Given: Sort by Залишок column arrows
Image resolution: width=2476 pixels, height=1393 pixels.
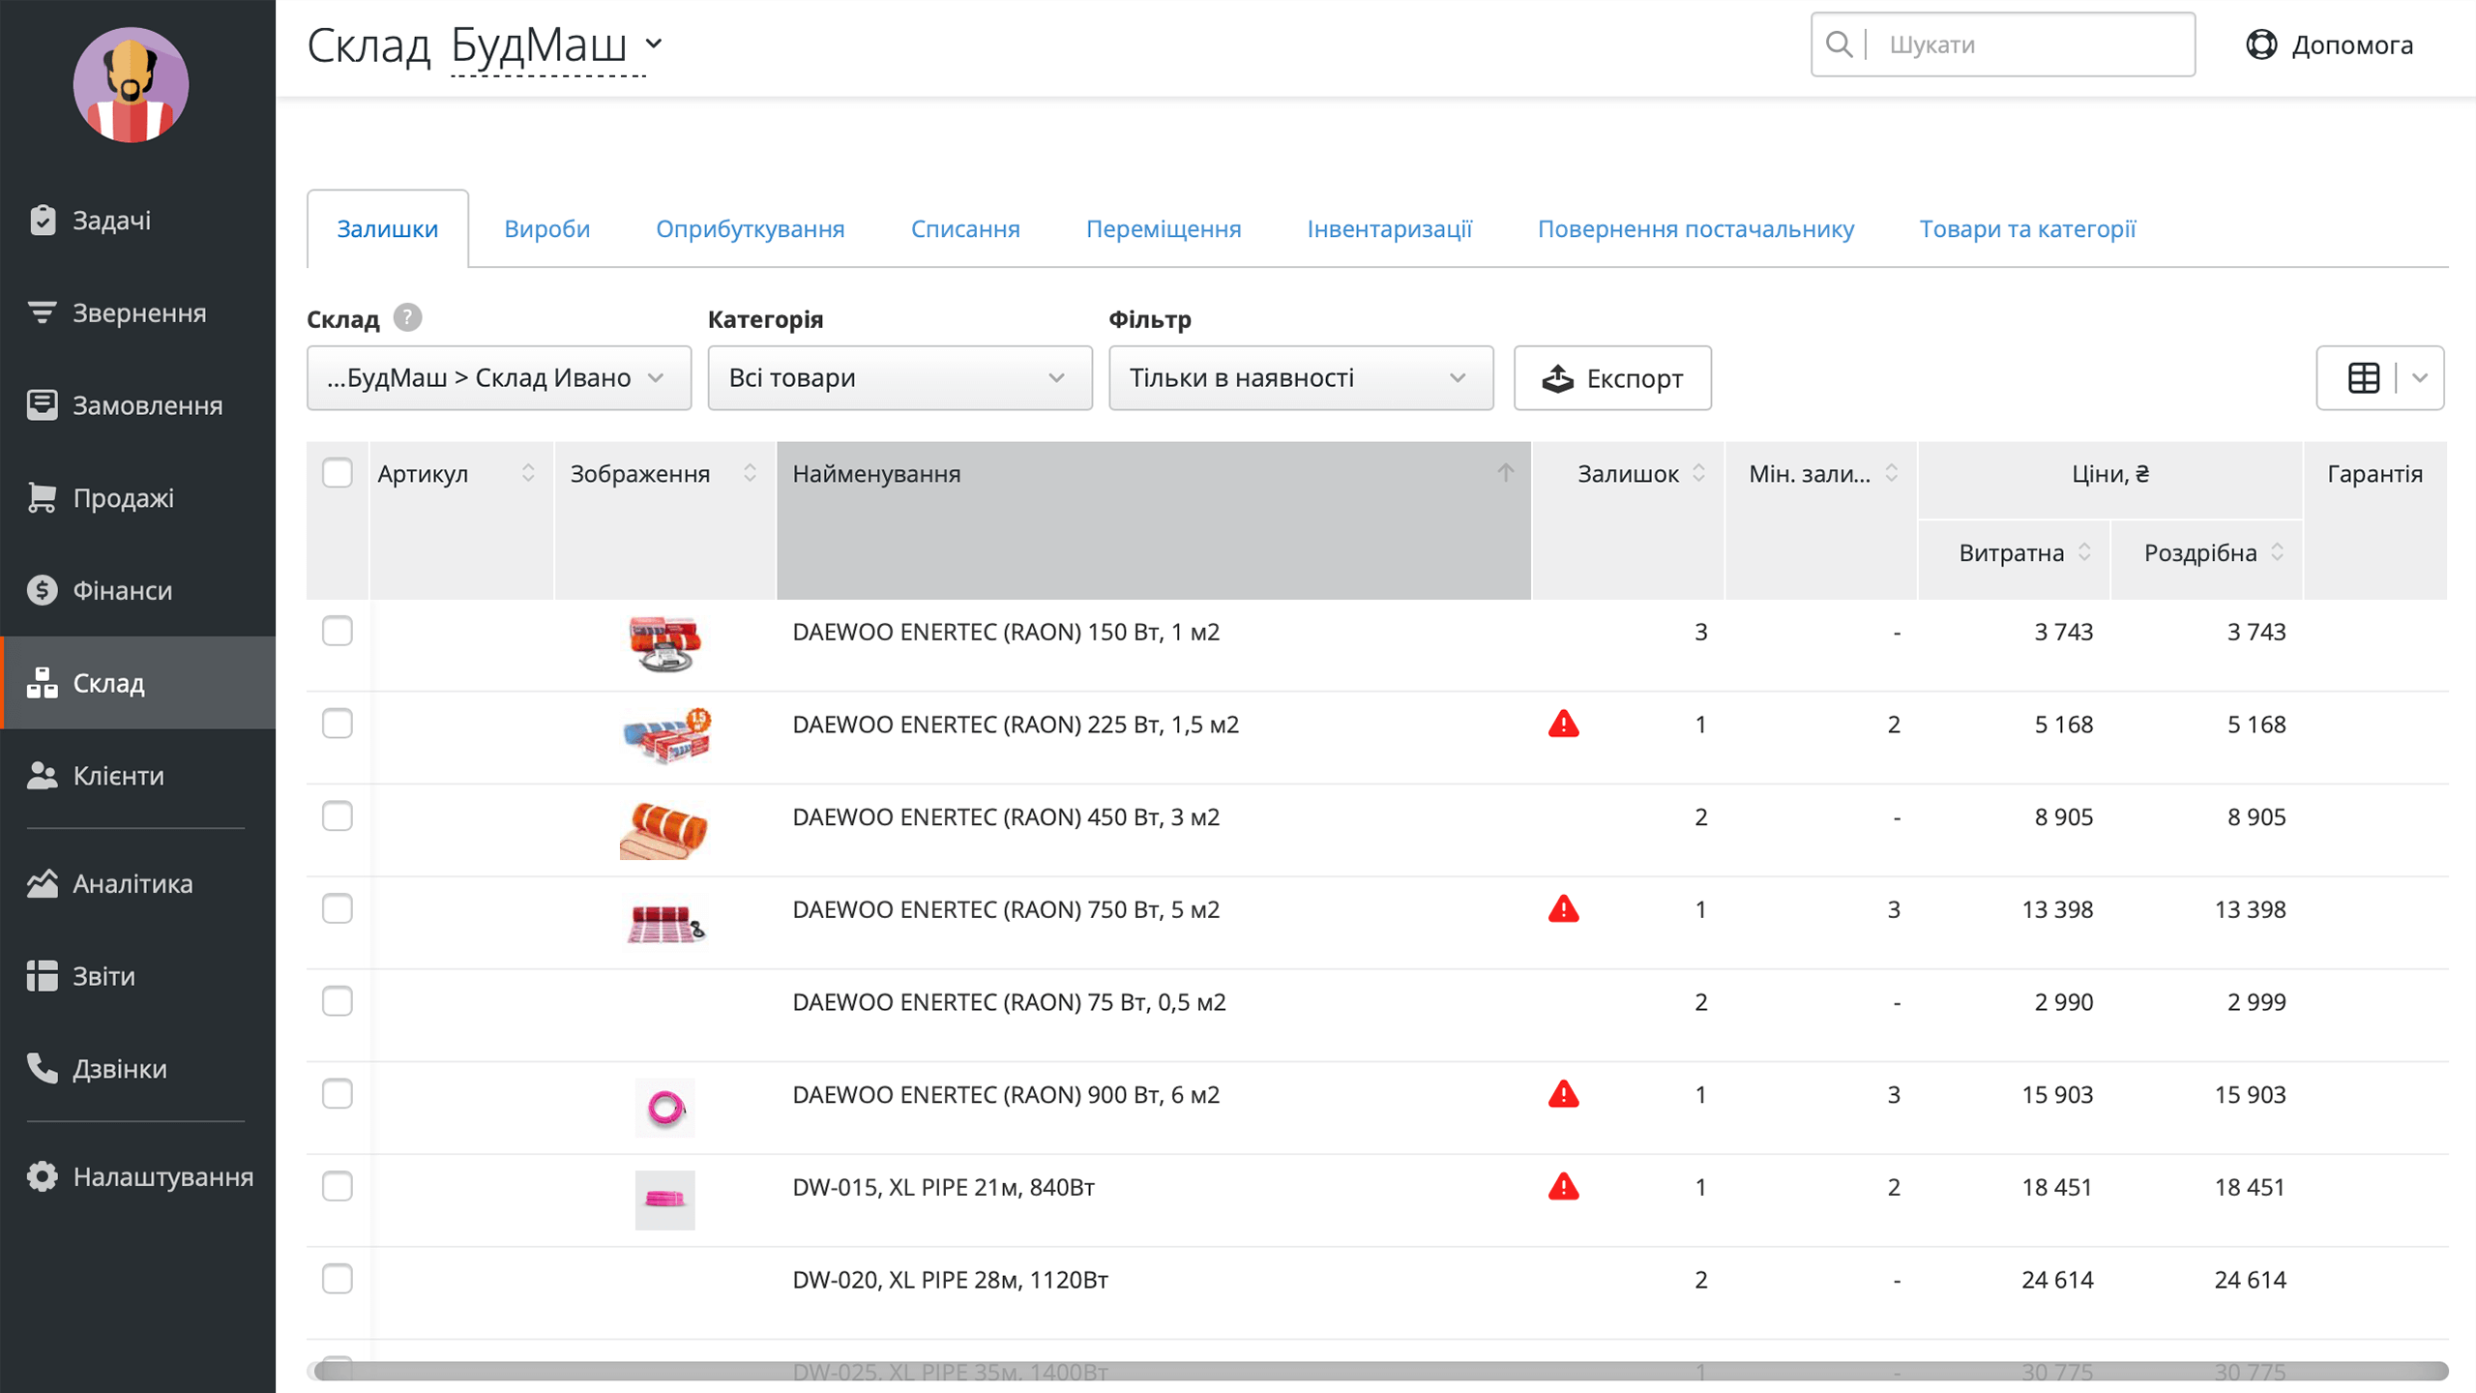Looking at the screenshot, I should [x=1698, y=473].
